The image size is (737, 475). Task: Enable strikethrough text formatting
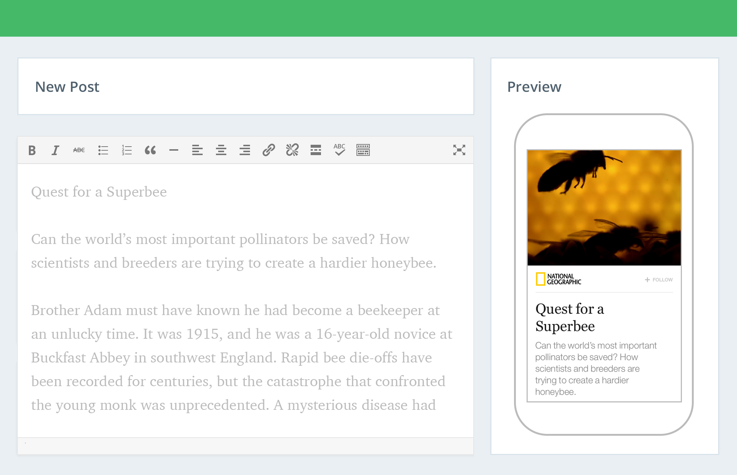[x=78, y=150]
